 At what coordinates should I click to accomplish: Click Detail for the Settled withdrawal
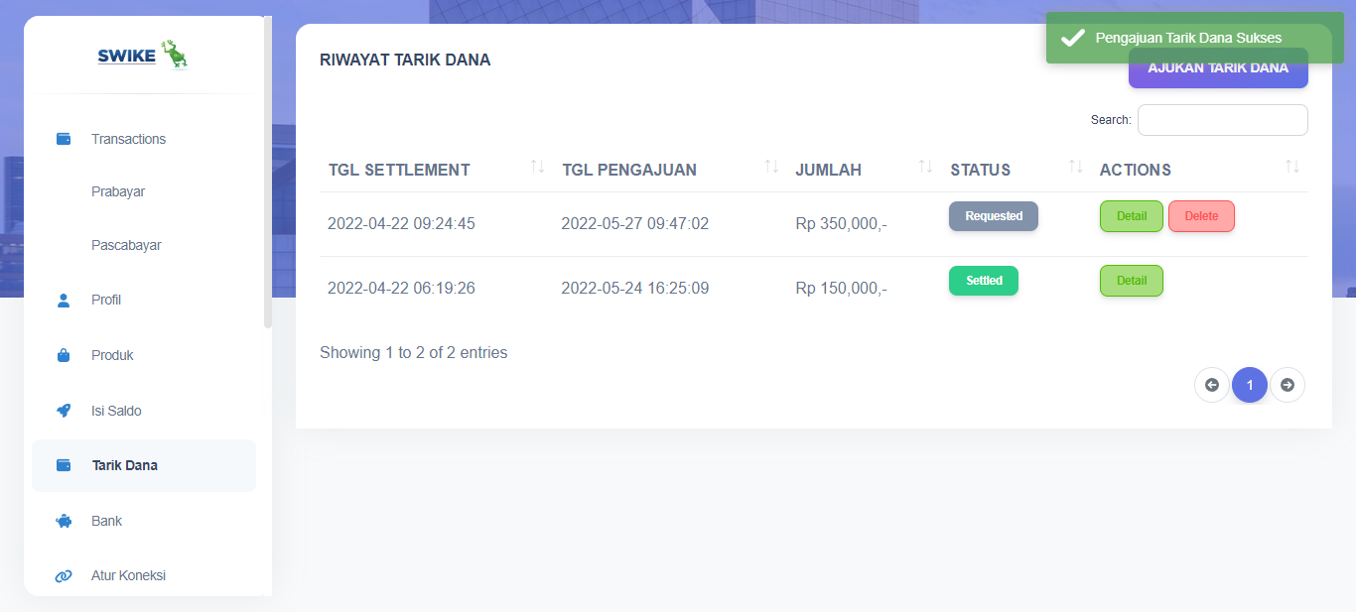coord(1131,281)
